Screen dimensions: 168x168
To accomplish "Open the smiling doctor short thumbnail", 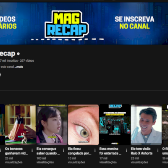I will [146, 125].
